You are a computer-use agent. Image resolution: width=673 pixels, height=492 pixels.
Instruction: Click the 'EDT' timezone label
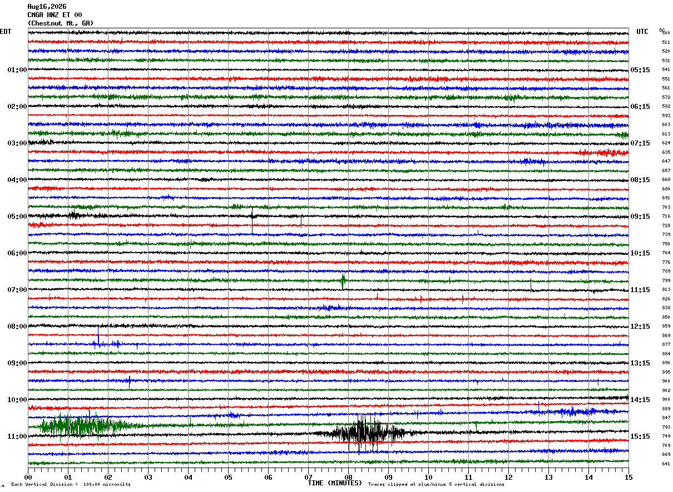(x=6, y=32)
